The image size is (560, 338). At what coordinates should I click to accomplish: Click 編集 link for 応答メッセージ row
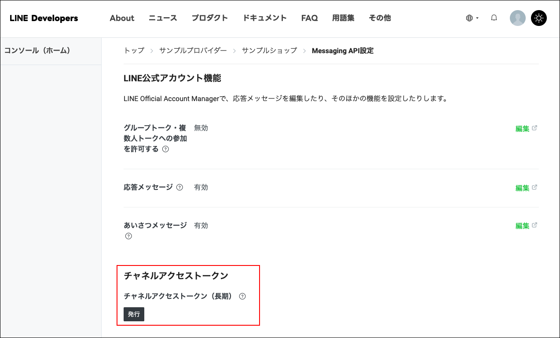522,188
